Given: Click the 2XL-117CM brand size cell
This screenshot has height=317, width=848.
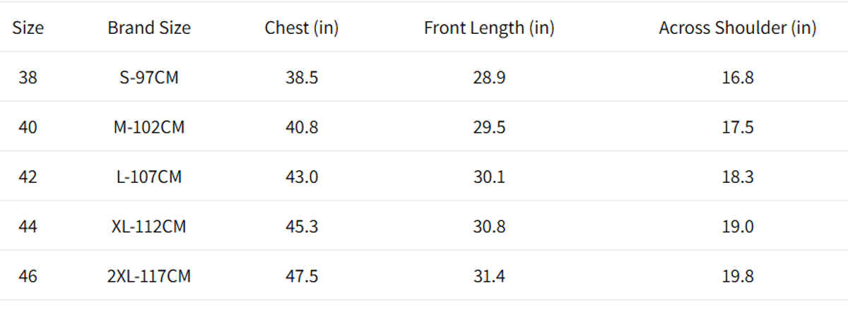Looking at the screenshot, I should [149, 276].
